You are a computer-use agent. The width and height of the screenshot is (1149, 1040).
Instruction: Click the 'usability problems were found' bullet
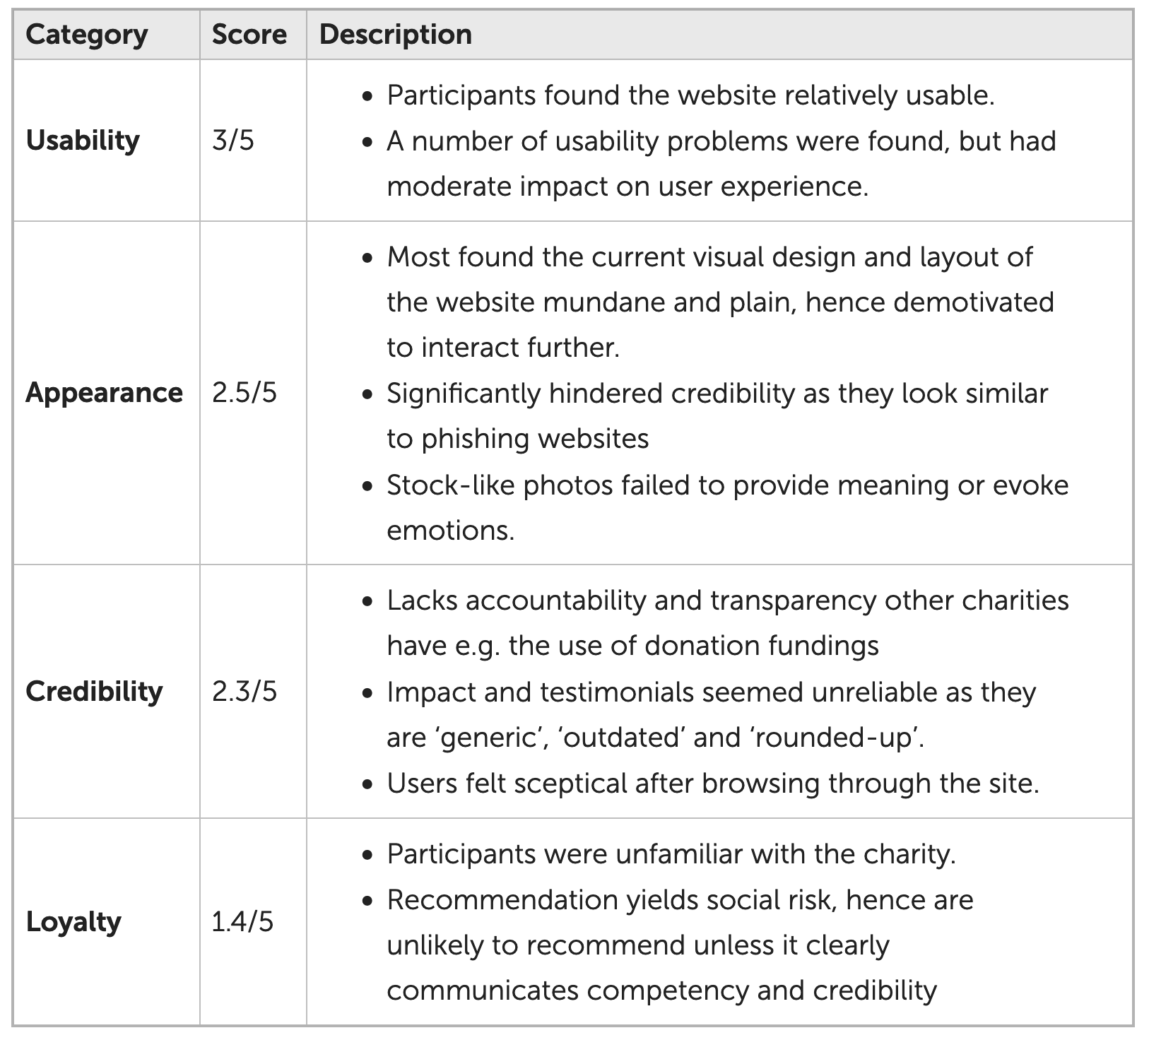tap(721, 164)
